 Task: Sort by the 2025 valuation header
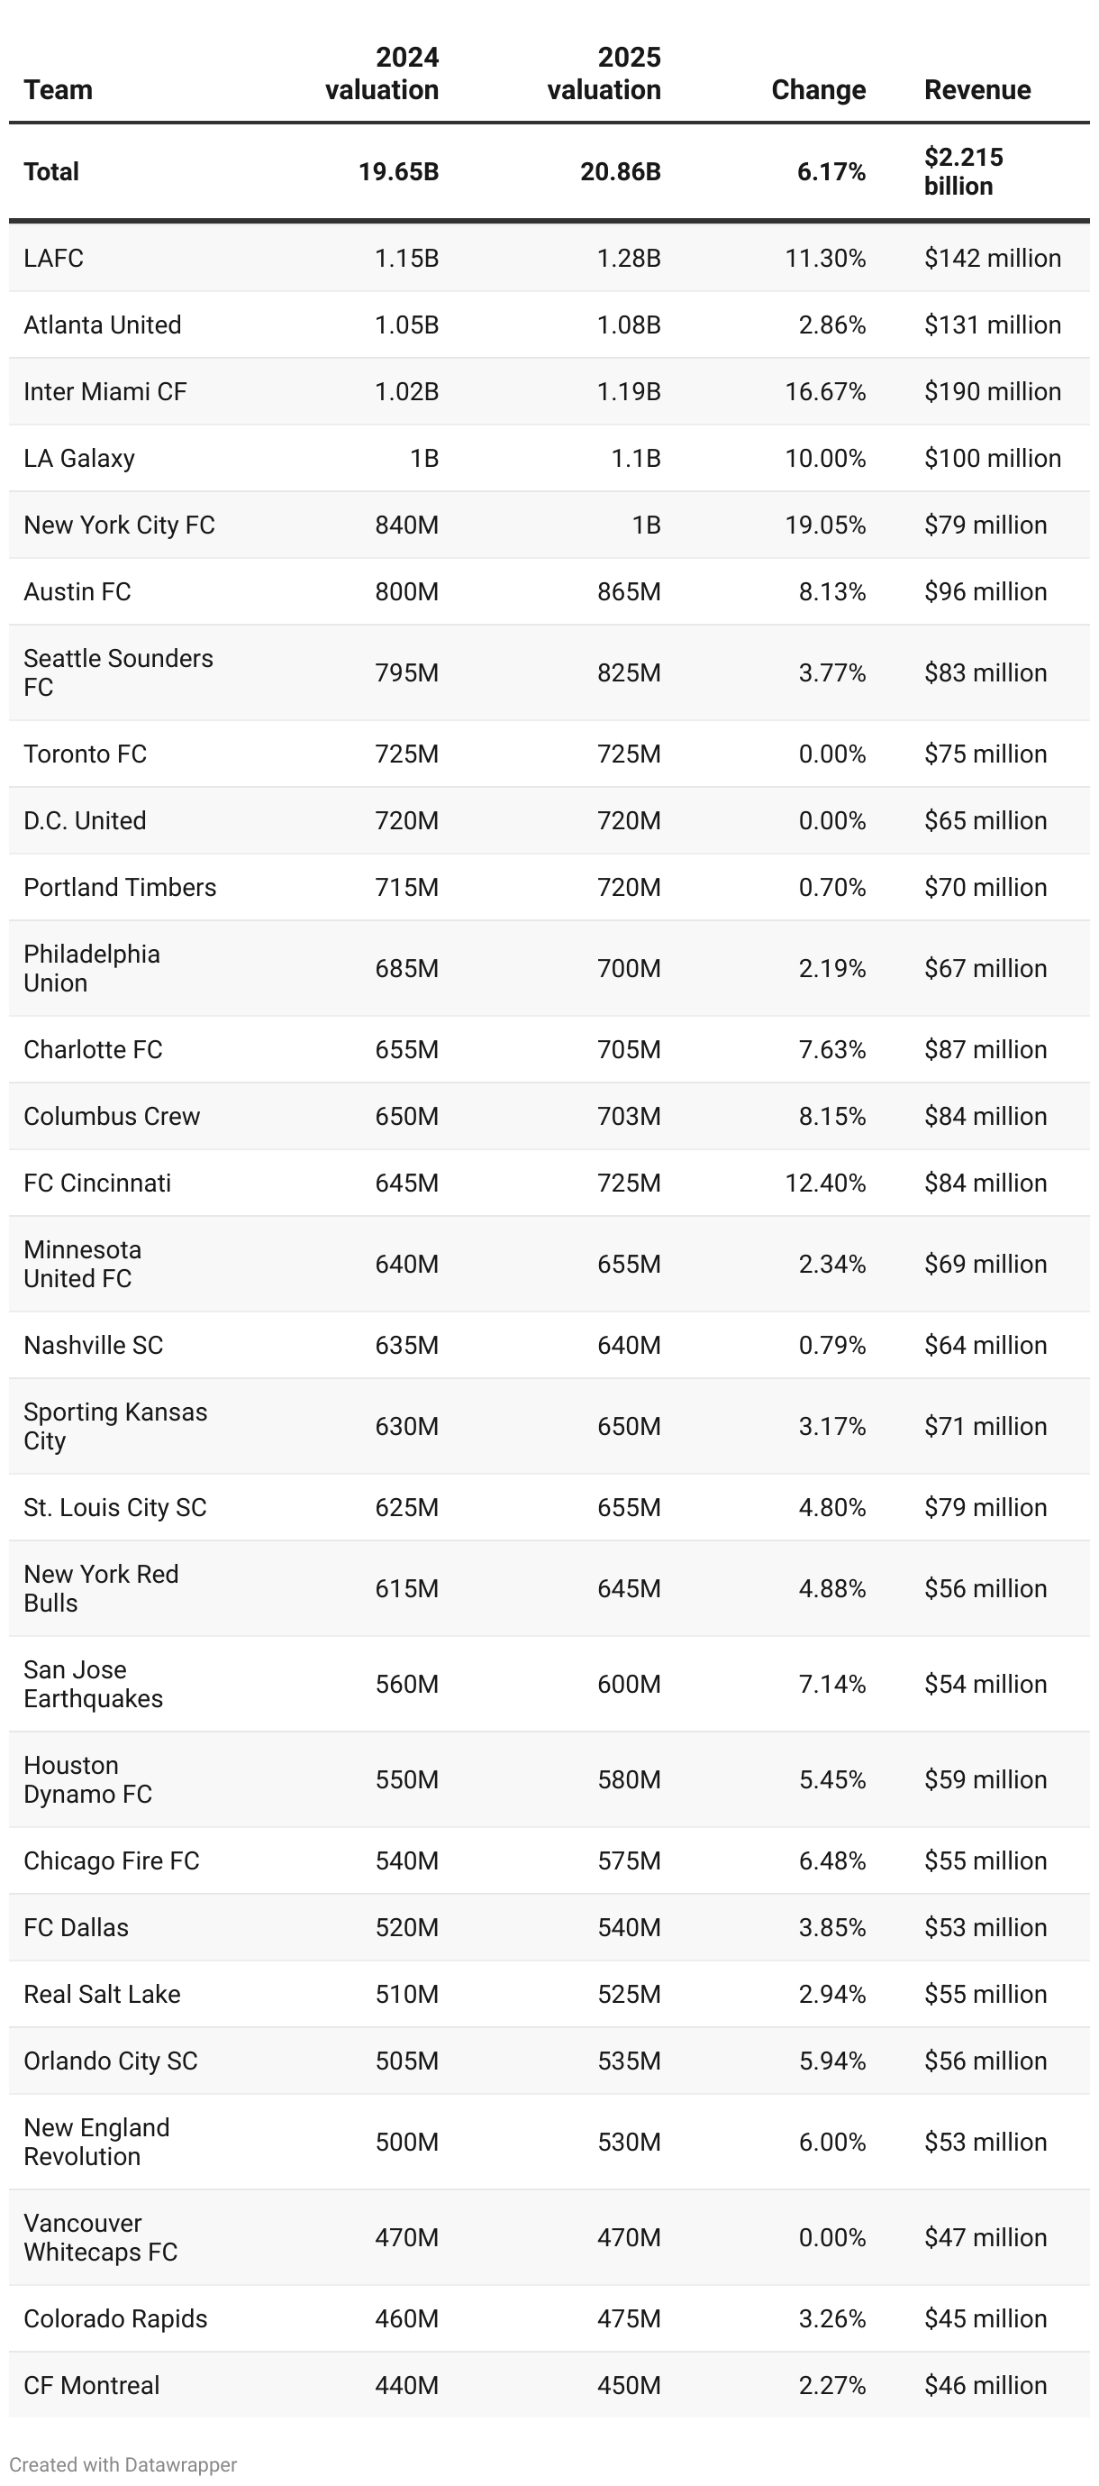[x=603, y=73]
